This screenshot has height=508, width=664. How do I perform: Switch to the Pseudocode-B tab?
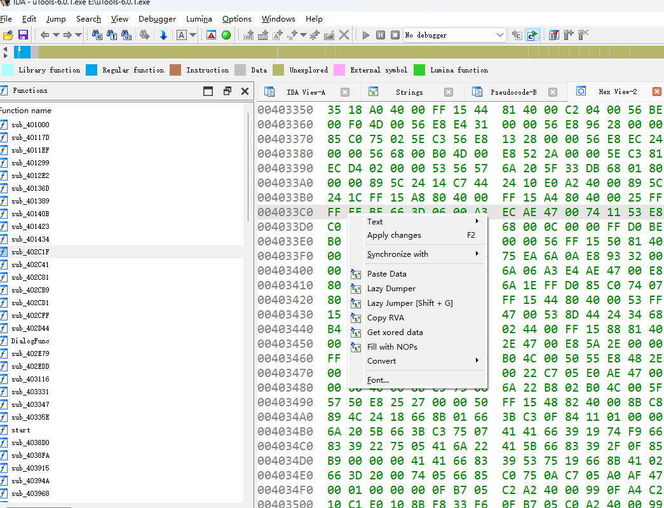coord(513,92)
